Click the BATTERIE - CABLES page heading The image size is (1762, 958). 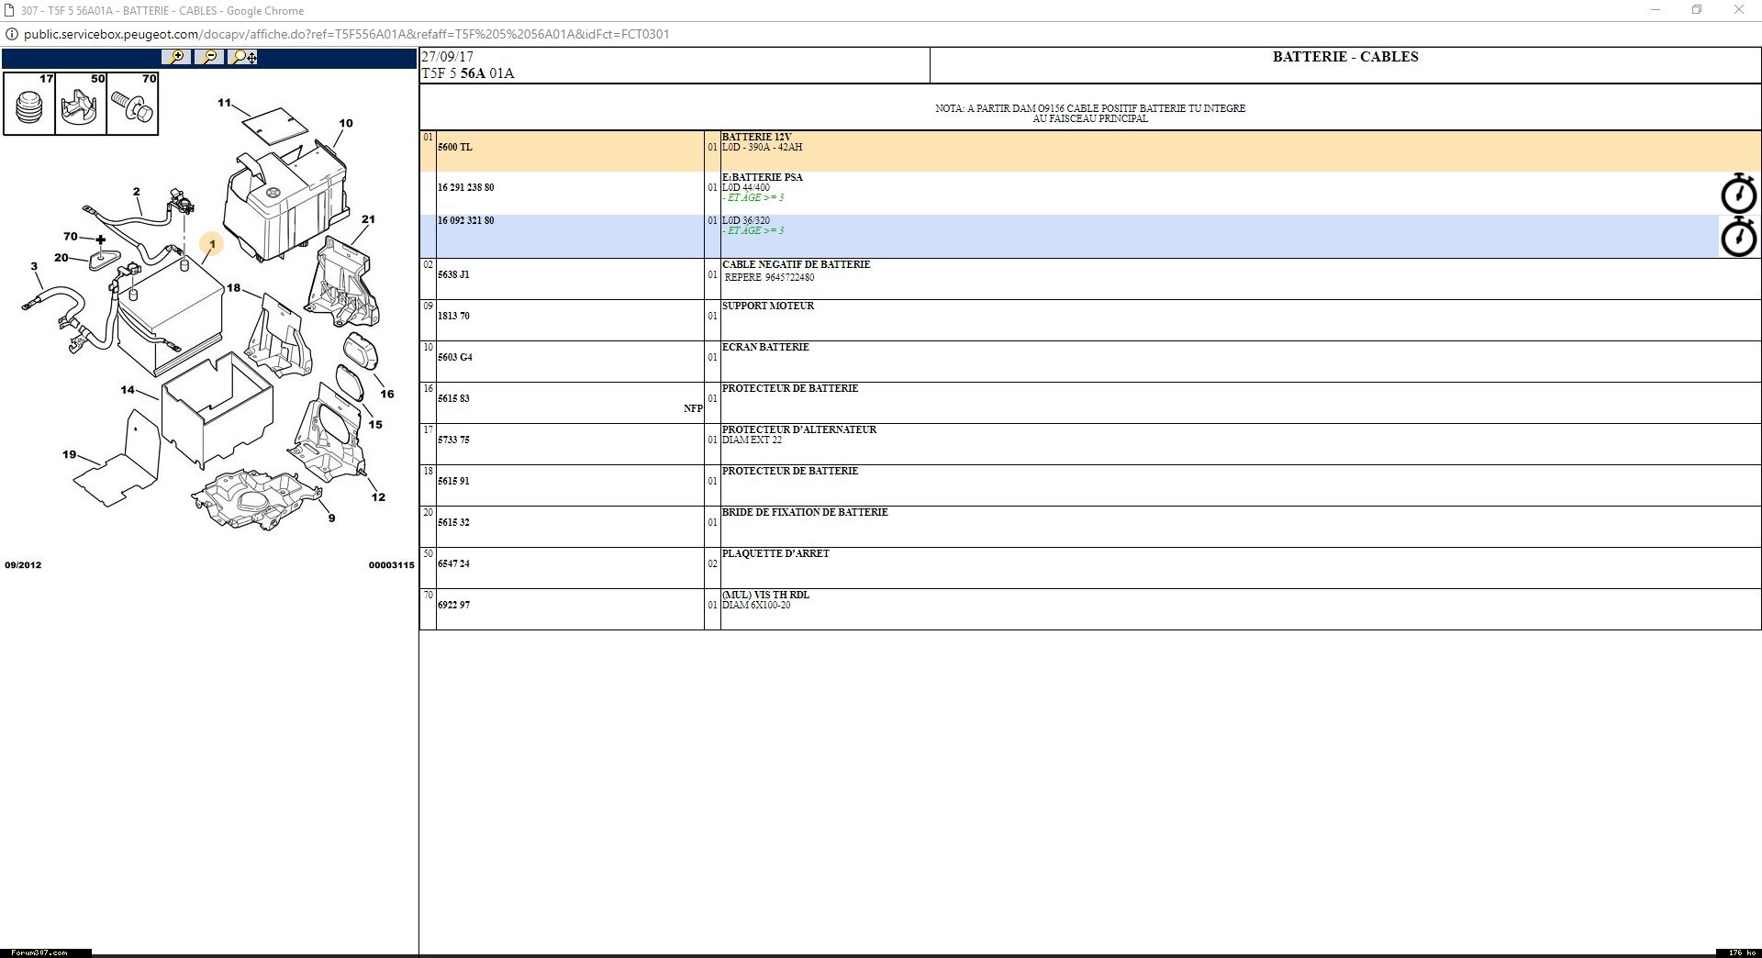(1345, 57)
